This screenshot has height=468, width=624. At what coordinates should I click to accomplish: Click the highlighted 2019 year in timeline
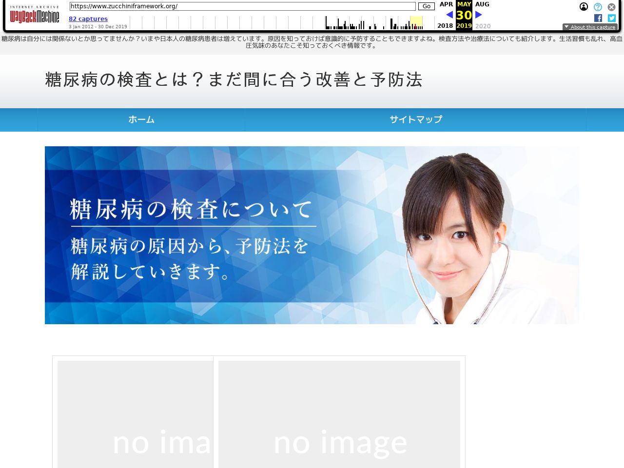tap(464, 26)
